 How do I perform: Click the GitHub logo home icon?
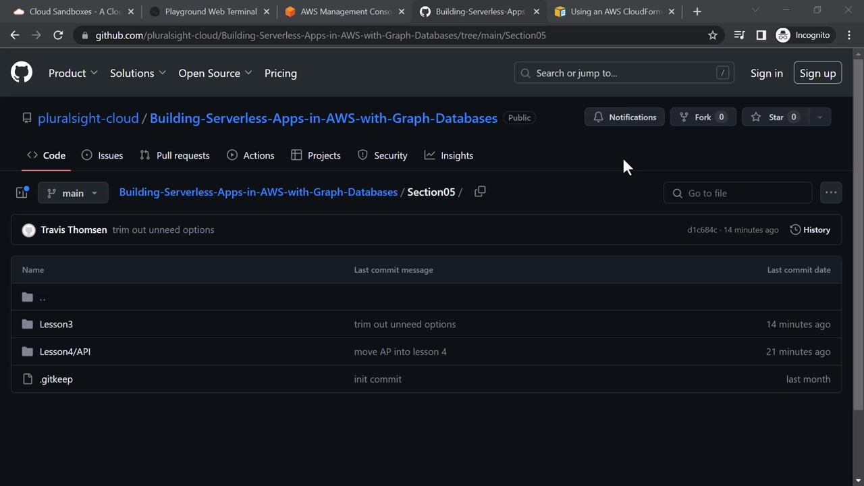22,73
